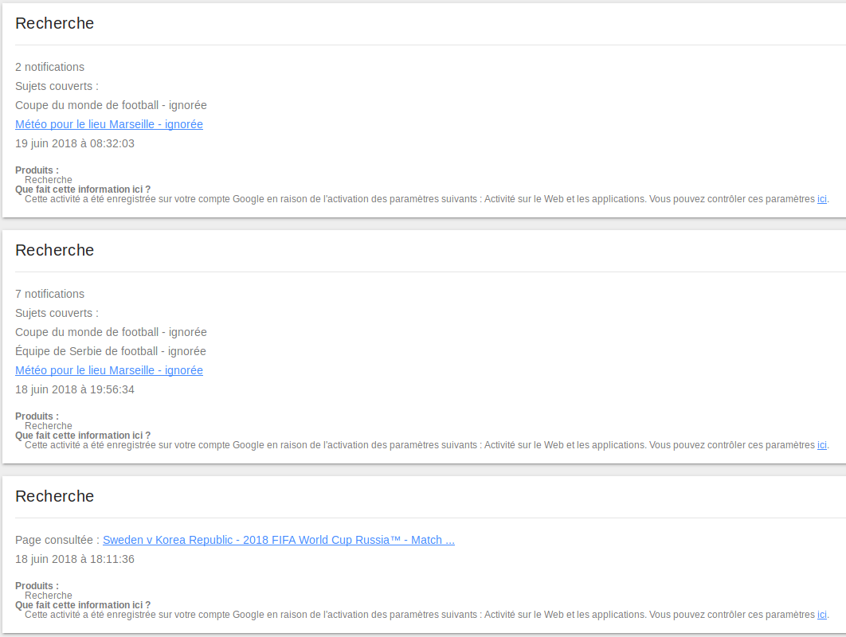The height and width of the screenshot is (637, 846).
Task: Click ici link in the first Recherche card
Action: tap(821, 199)
